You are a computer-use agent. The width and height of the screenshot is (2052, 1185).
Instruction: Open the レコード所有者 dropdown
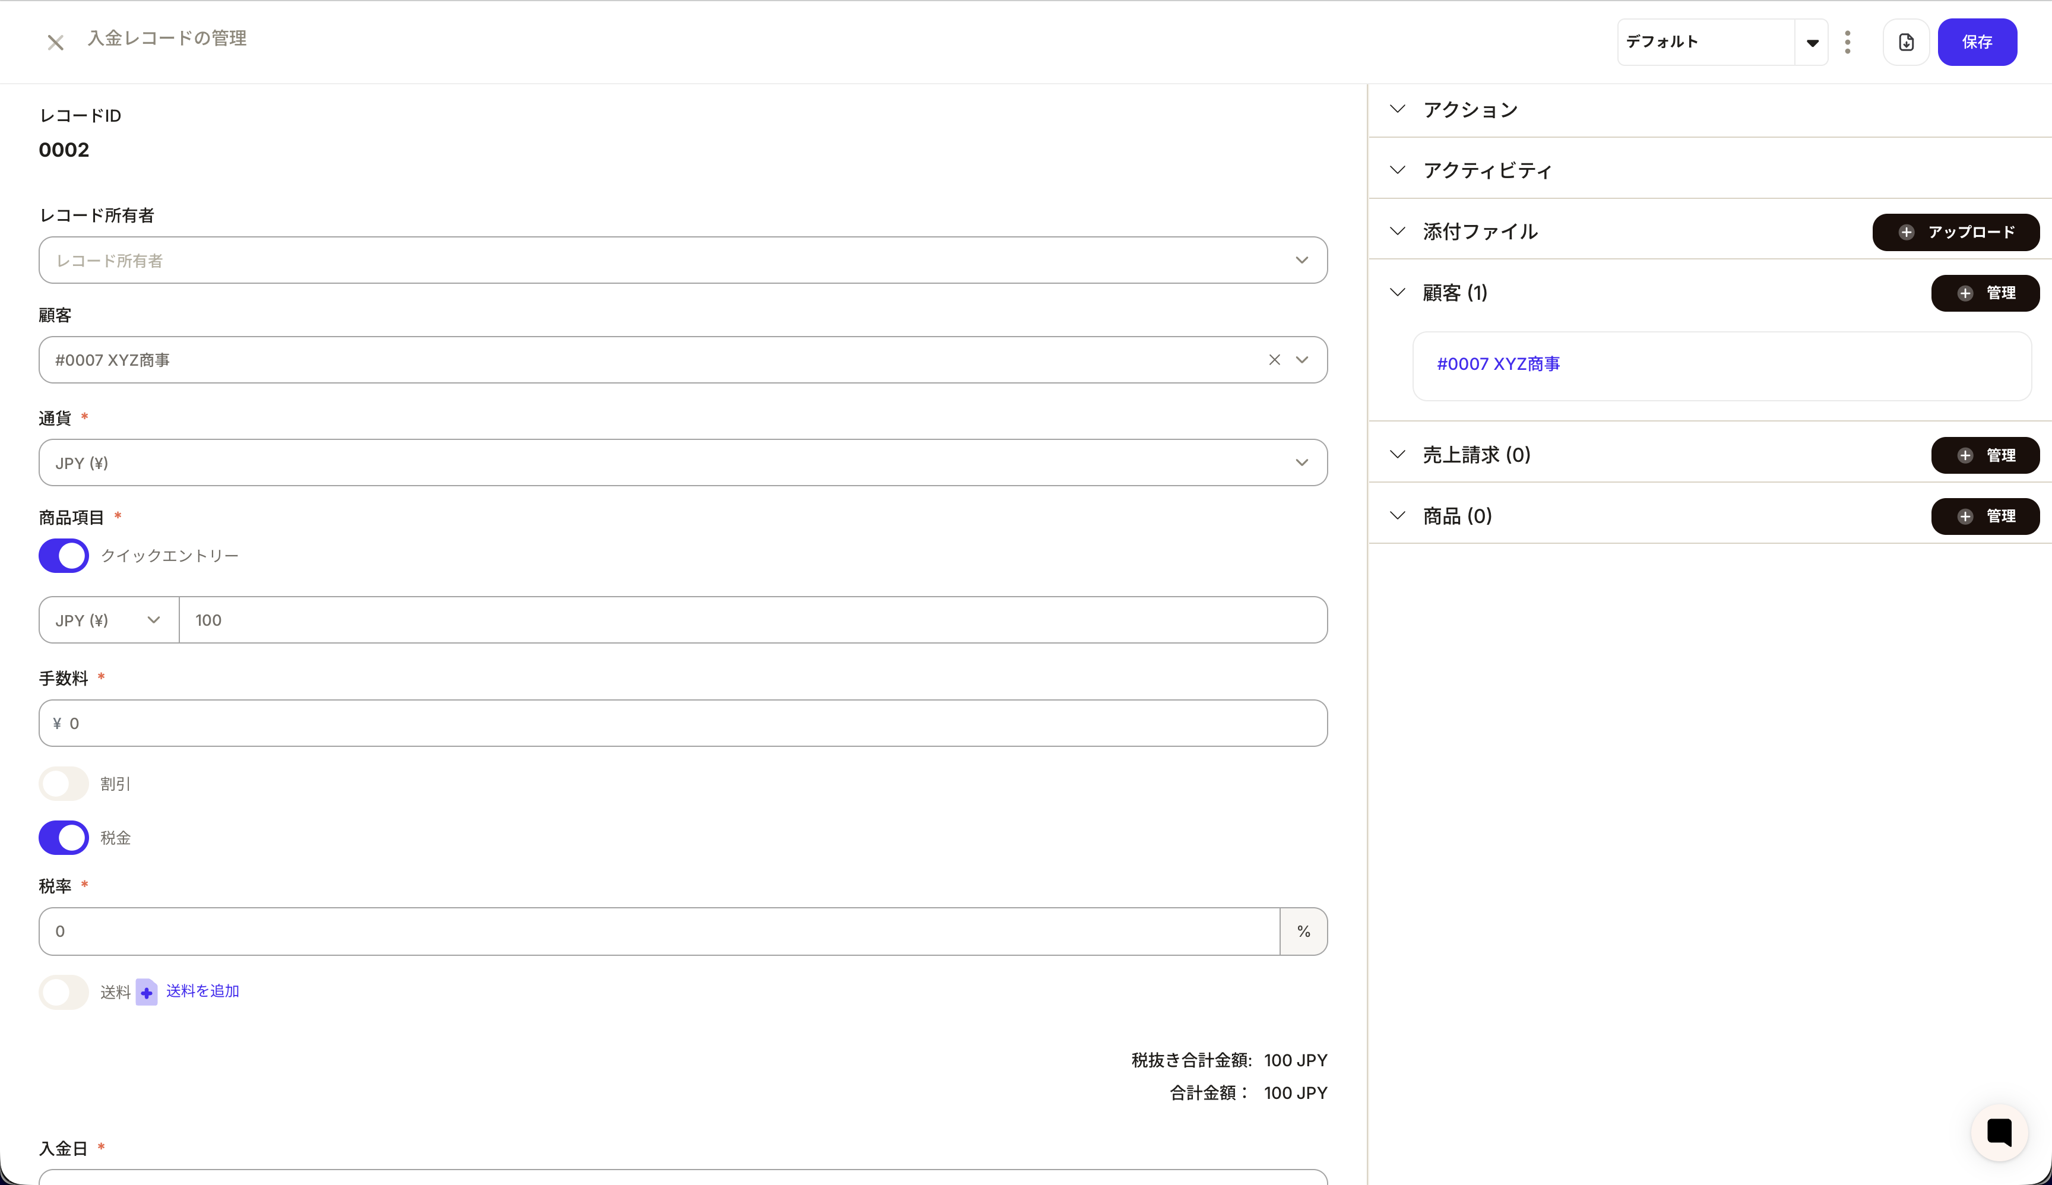click(682, 261)
